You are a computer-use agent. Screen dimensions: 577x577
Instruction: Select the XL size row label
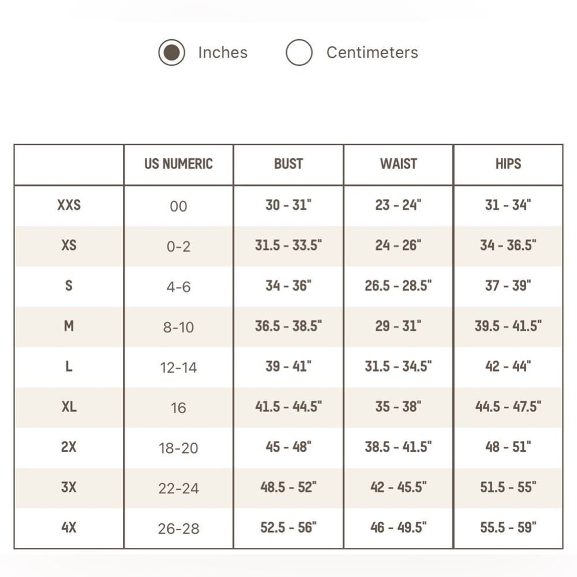[69, 407]
